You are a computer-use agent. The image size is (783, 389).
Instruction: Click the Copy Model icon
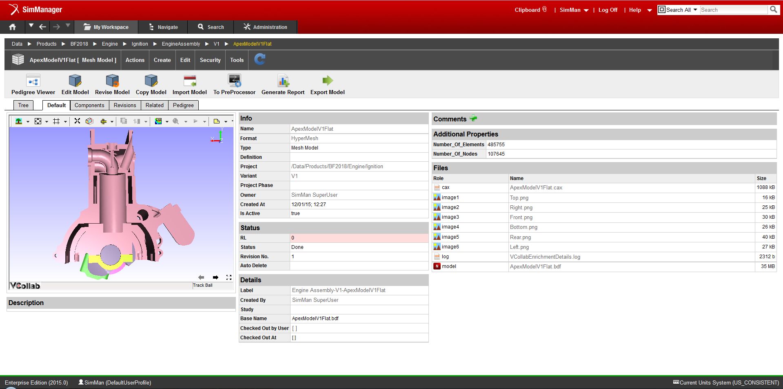pos(151,81)
